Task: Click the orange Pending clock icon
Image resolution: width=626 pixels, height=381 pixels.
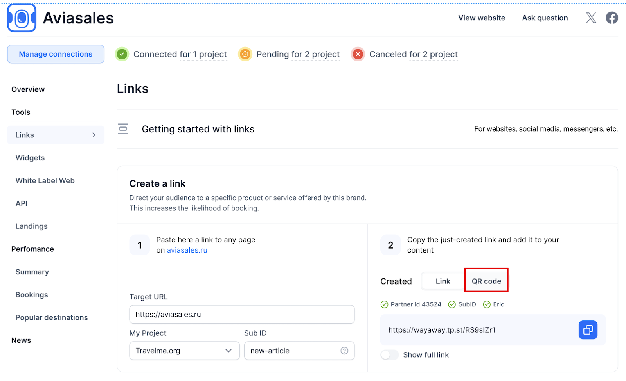Action: (x=245, y=54)
